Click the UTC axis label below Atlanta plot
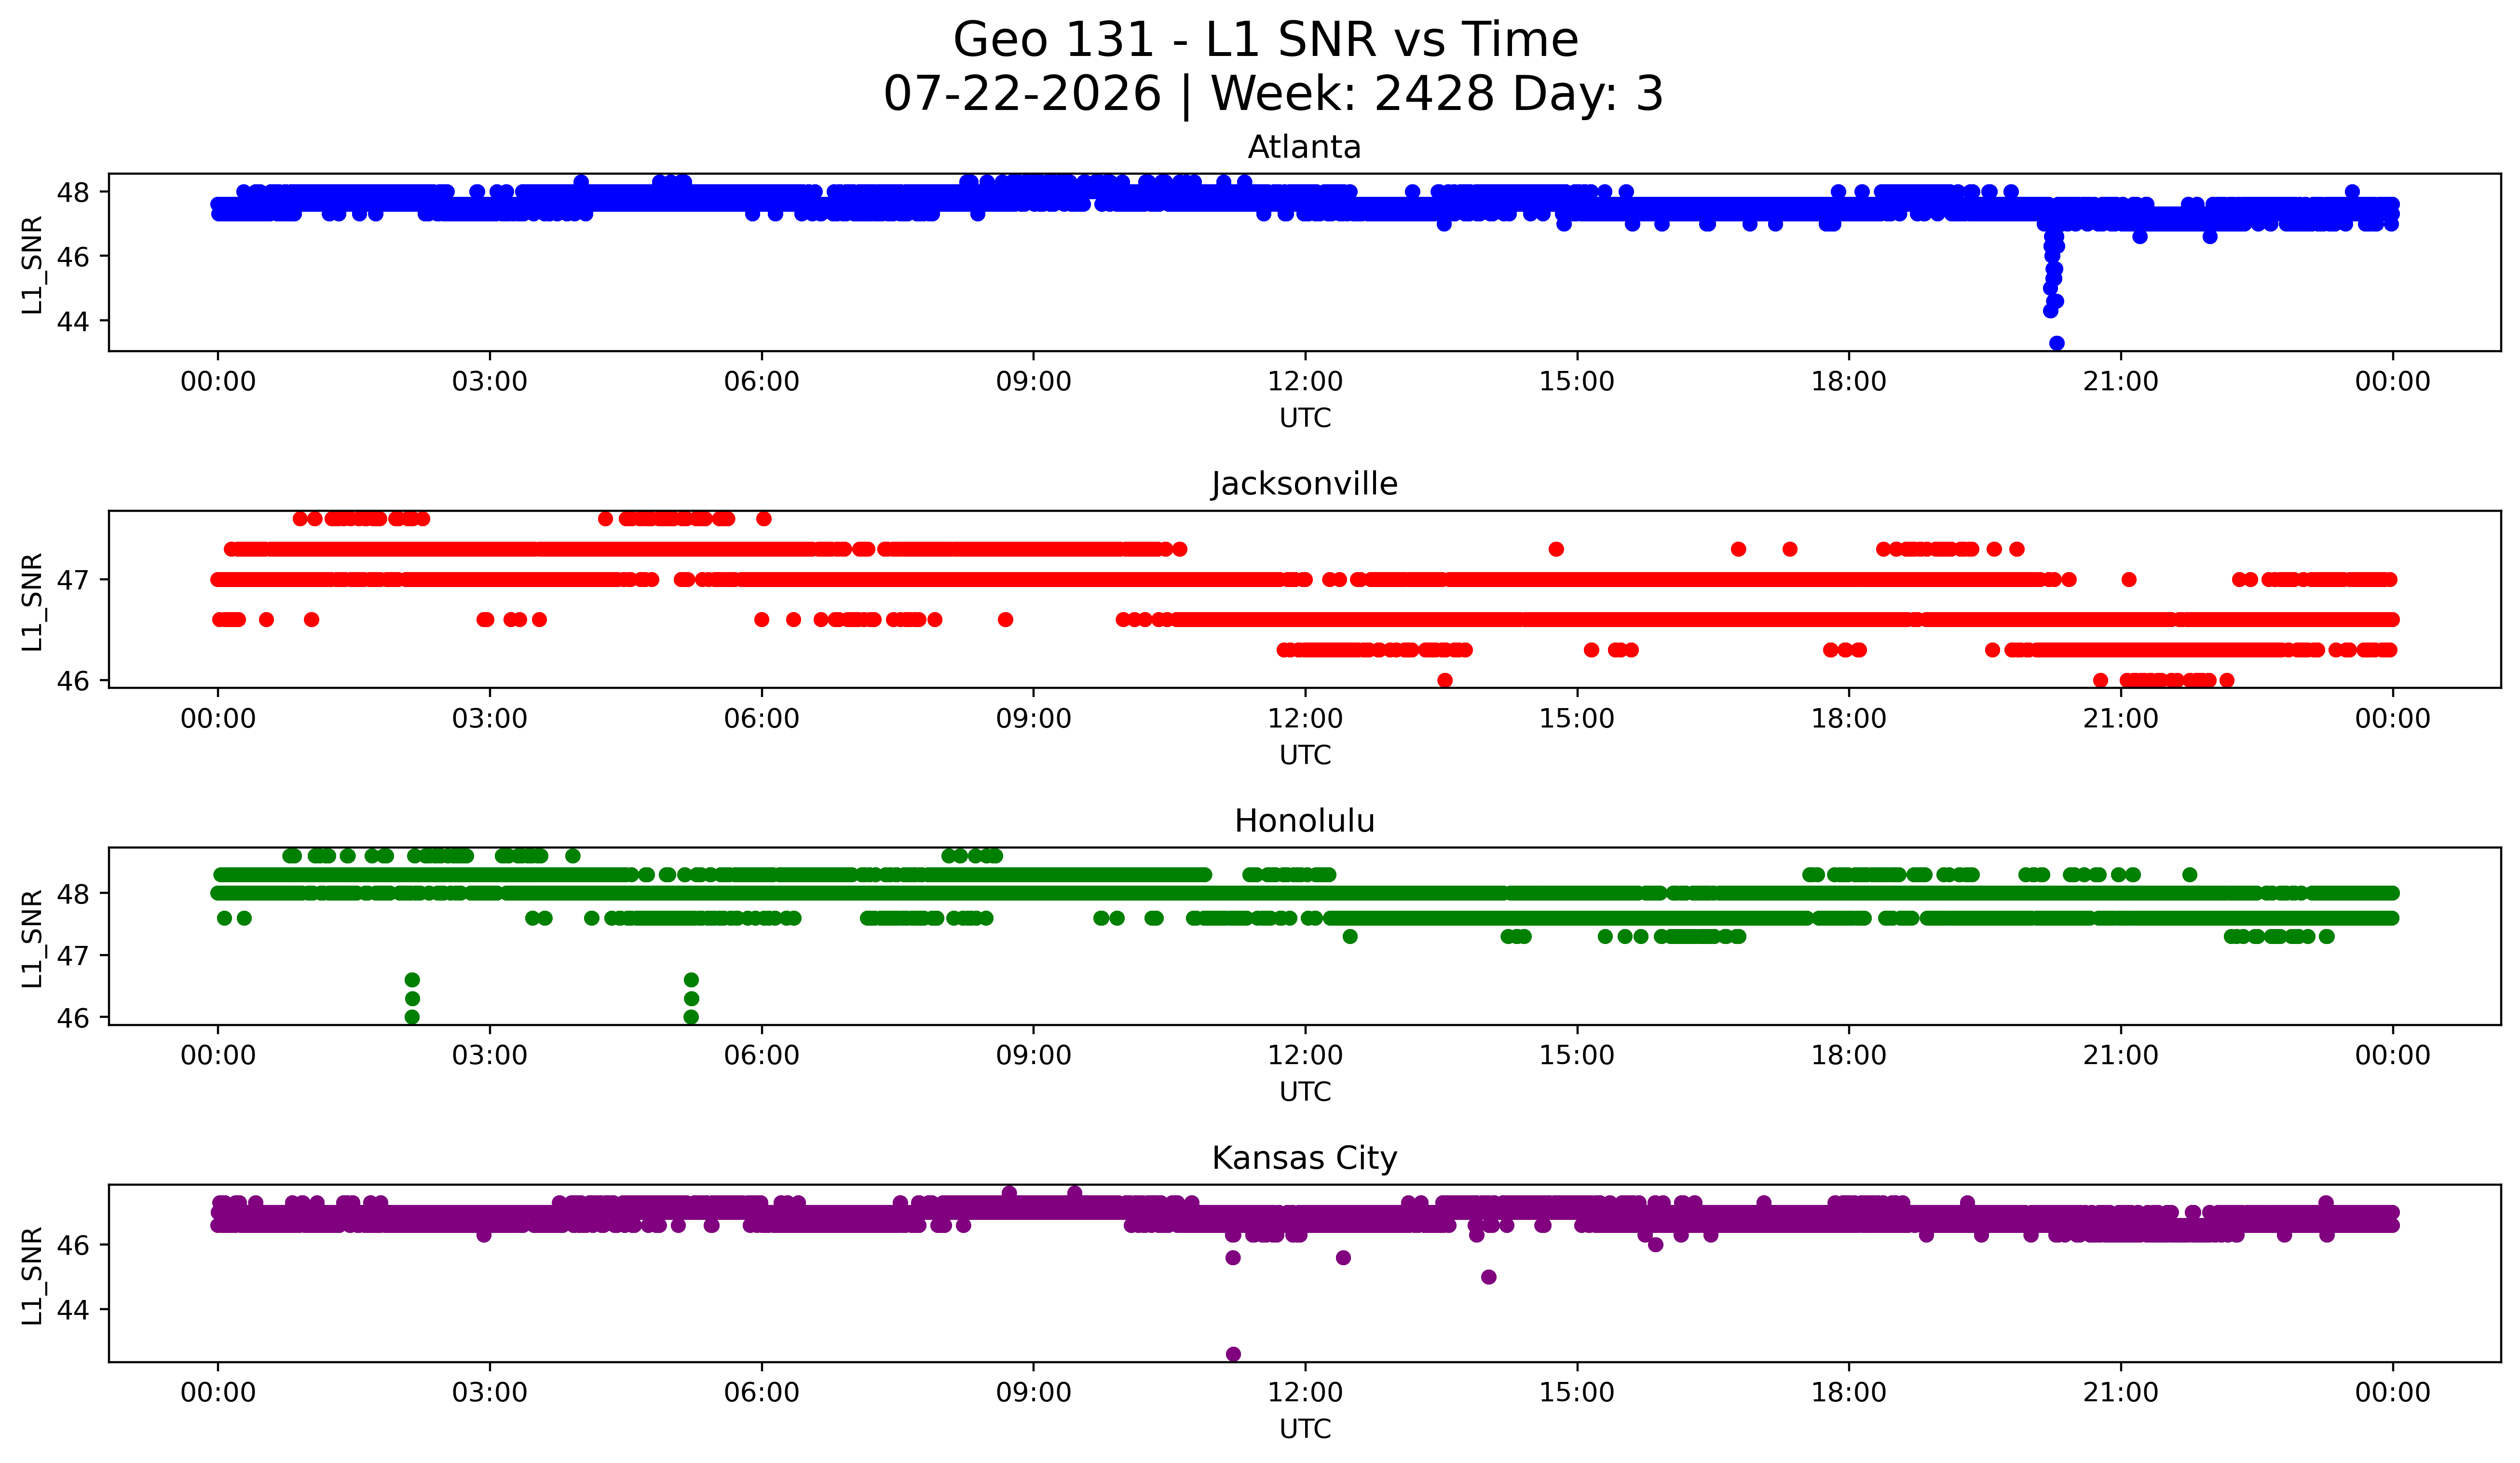The height and width of the screenshot is (1463, 2520). click(1305, 418)
